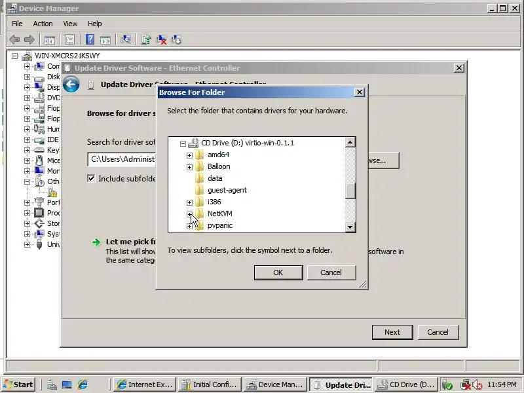524x393 pixels.
Task: Click Cancel in Browse For Folder dialog
Action: point(331,272)
